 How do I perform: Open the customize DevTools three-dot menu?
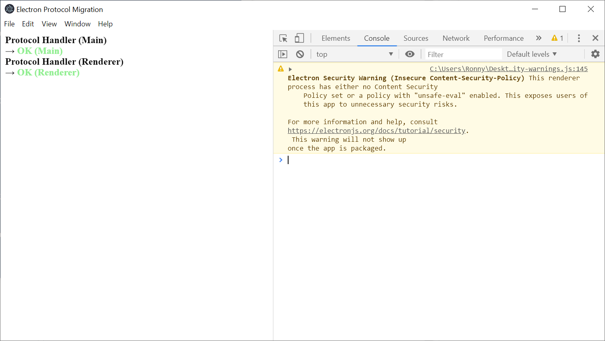[579, 38]
